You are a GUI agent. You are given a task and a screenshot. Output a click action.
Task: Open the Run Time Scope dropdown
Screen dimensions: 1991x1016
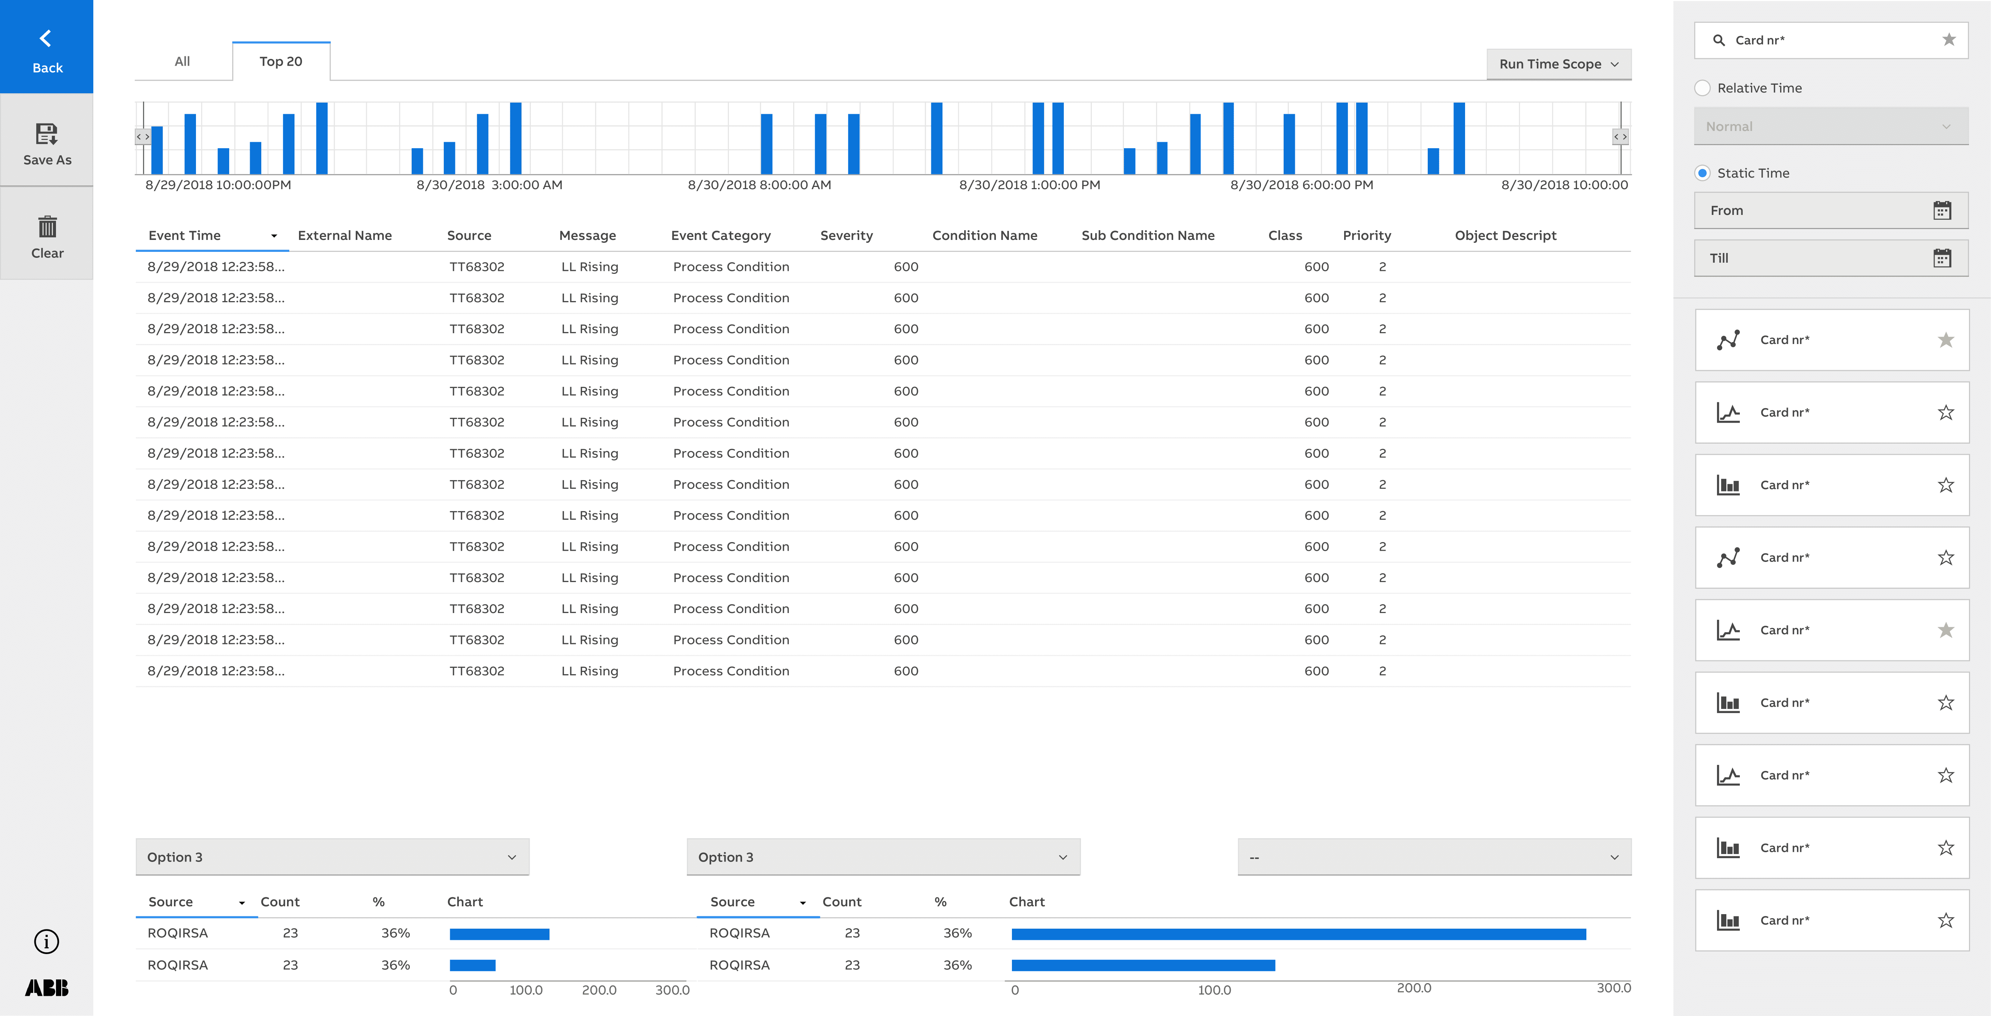[x=1558, y=64]
